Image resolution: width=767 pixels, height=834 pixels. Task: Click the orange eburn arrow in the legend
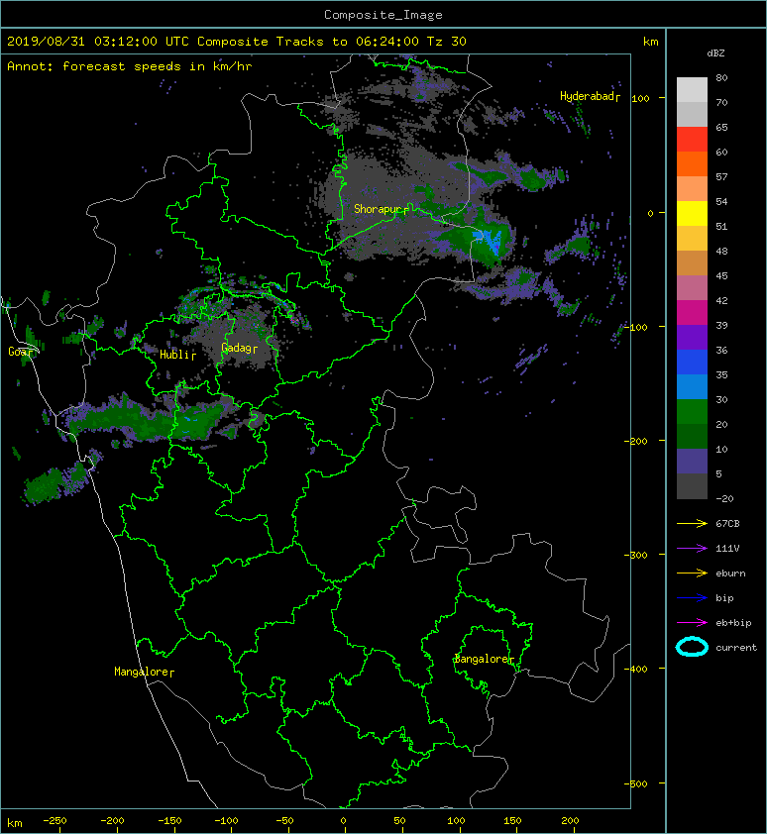point(692,573)
